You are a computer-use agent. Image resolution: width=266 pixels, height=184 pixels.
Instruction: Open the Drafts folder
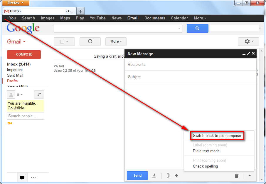pos(12,81)
